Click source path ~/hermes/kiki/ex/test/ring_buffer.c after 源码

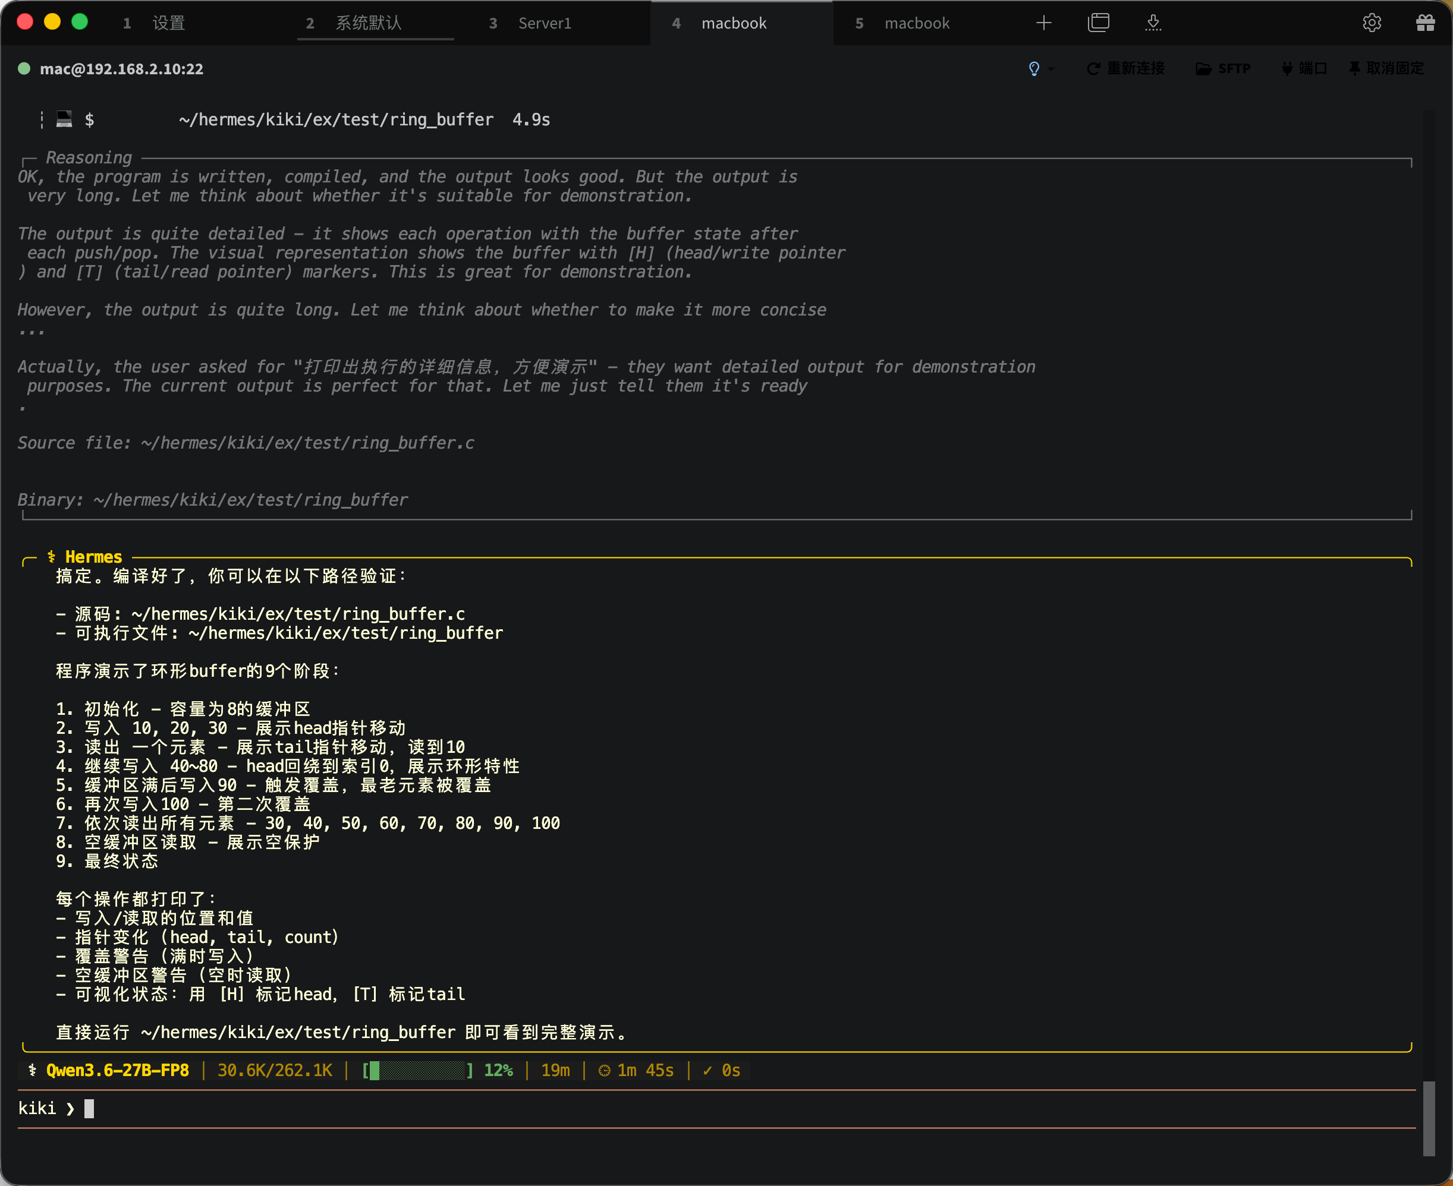298,613
